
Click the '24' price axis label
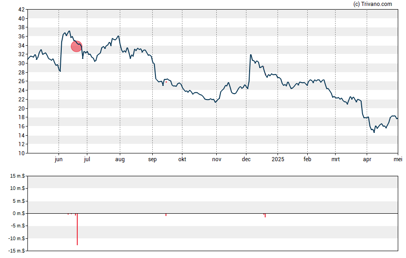click(x=21, y=90)
